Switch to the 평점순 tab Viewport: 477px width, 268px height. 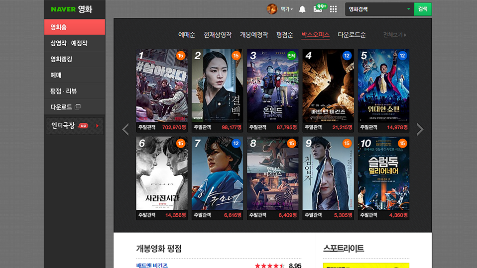point(284,35)
